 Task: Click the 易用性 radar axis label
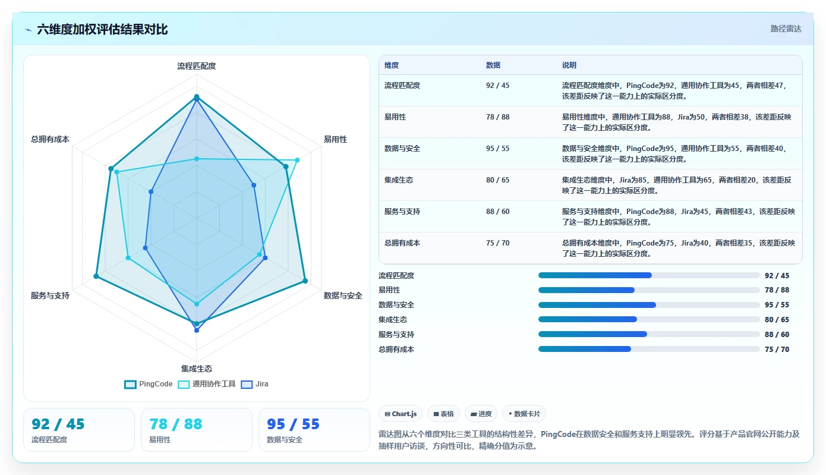coord(335,139)
